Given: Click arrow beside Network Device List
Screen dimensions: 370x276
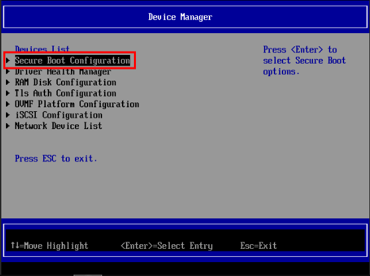Looking at the screenshot, I should (8, 126).
